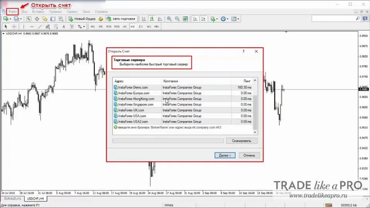The width and height of the screenshot is (370, 208).
Task: Zoom in on the chart
Action: point(169,19)
